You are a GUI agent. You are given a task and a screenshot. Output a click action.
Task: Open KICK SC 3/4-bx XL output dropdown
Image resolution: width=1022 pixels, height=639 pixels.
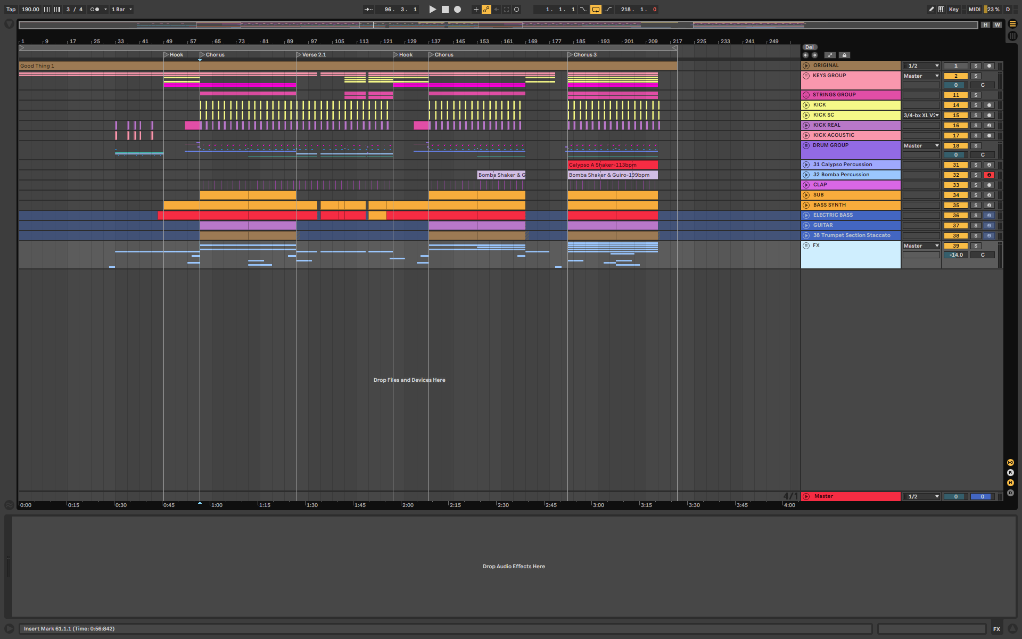921,115
